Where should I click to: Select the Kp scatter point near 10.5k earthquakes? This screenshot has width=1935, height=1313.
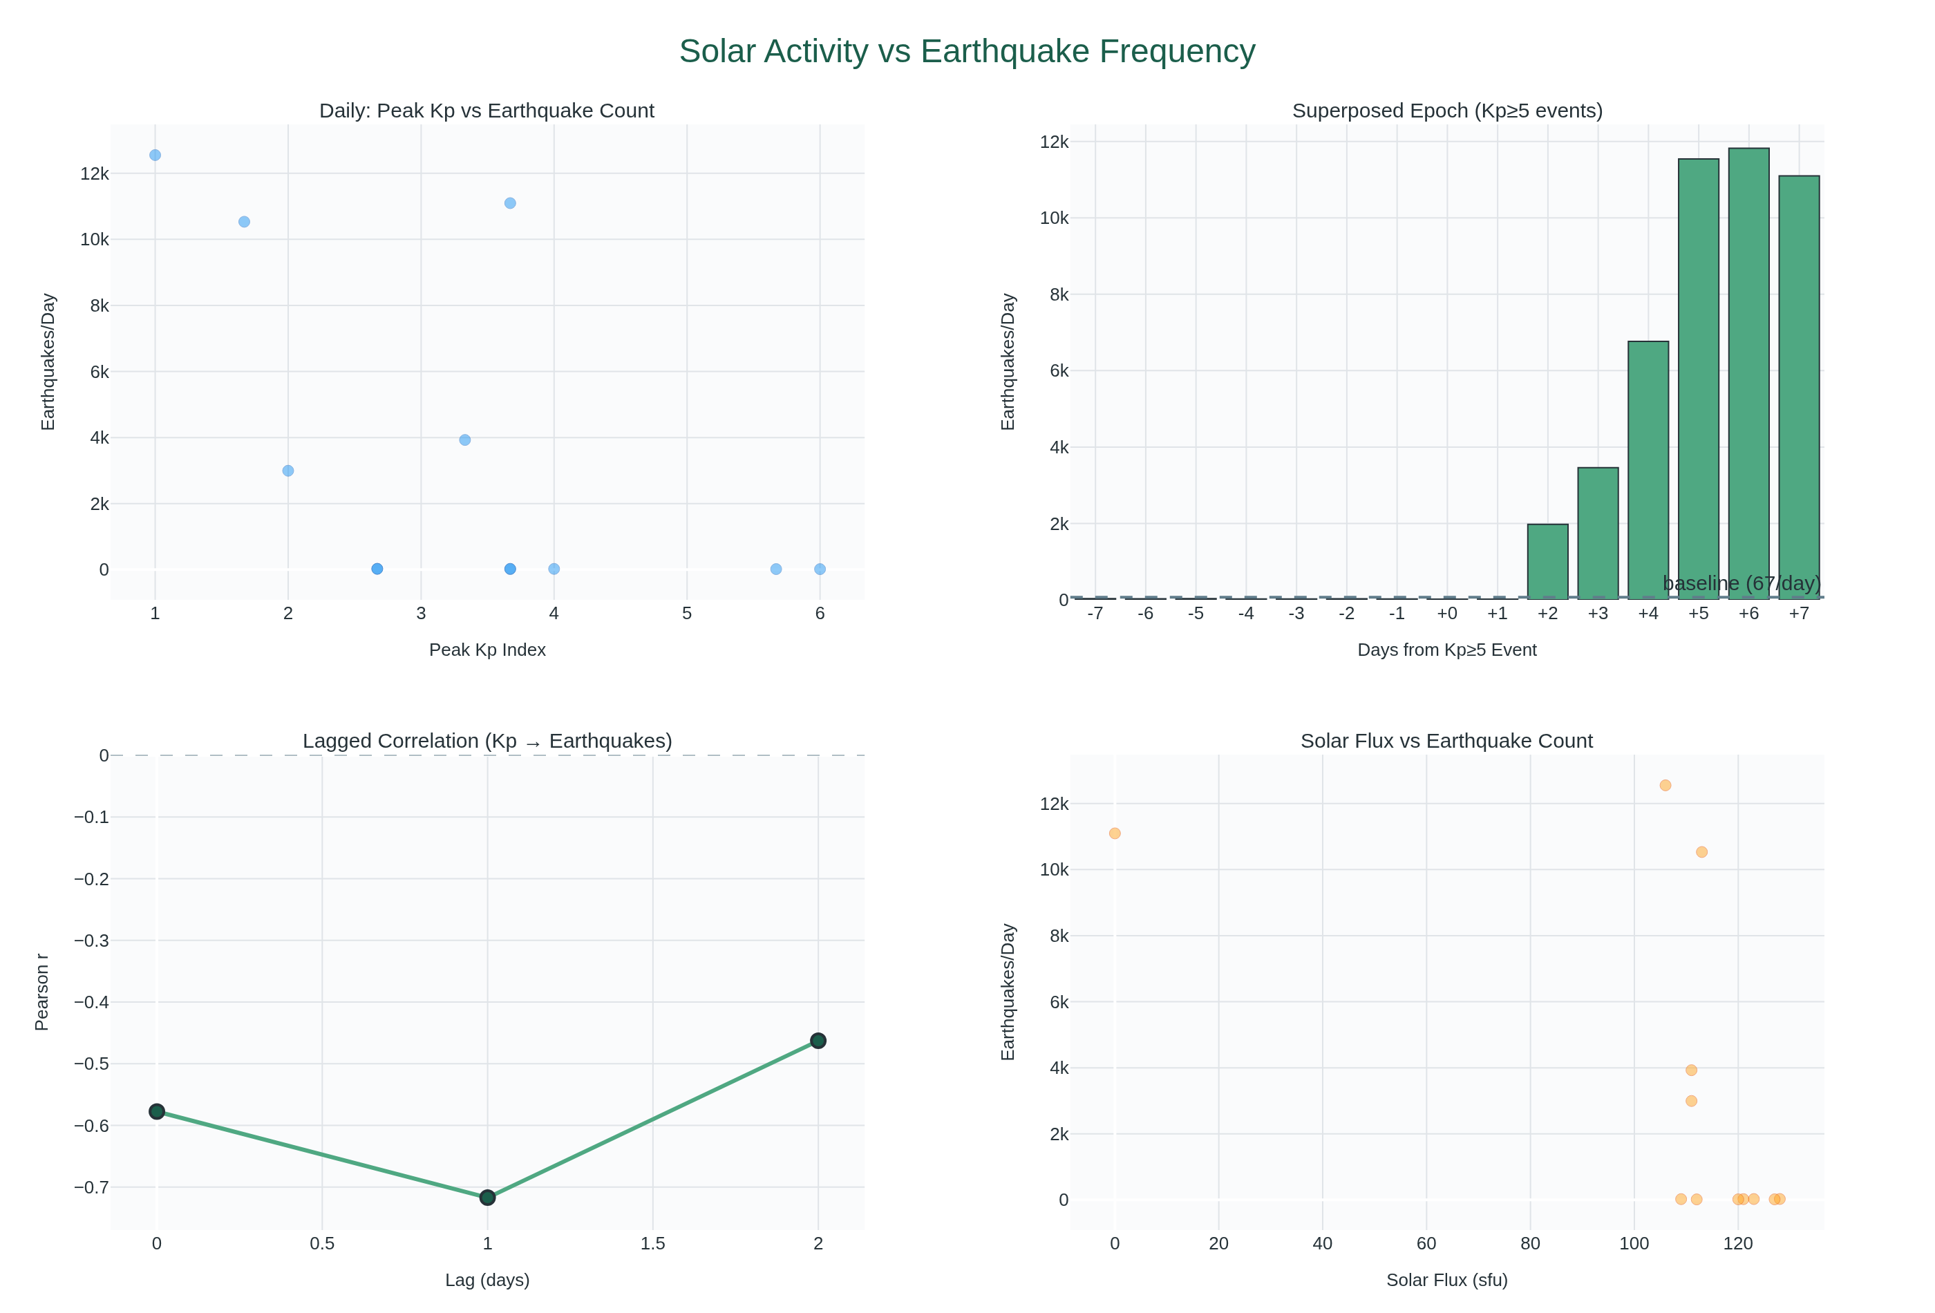tap(244, 221)
